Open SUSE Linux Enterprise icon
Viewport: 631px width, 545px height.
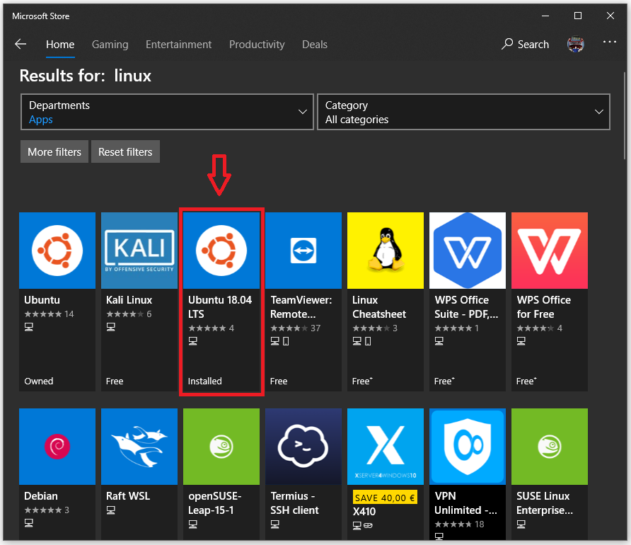tap(550, 447)
